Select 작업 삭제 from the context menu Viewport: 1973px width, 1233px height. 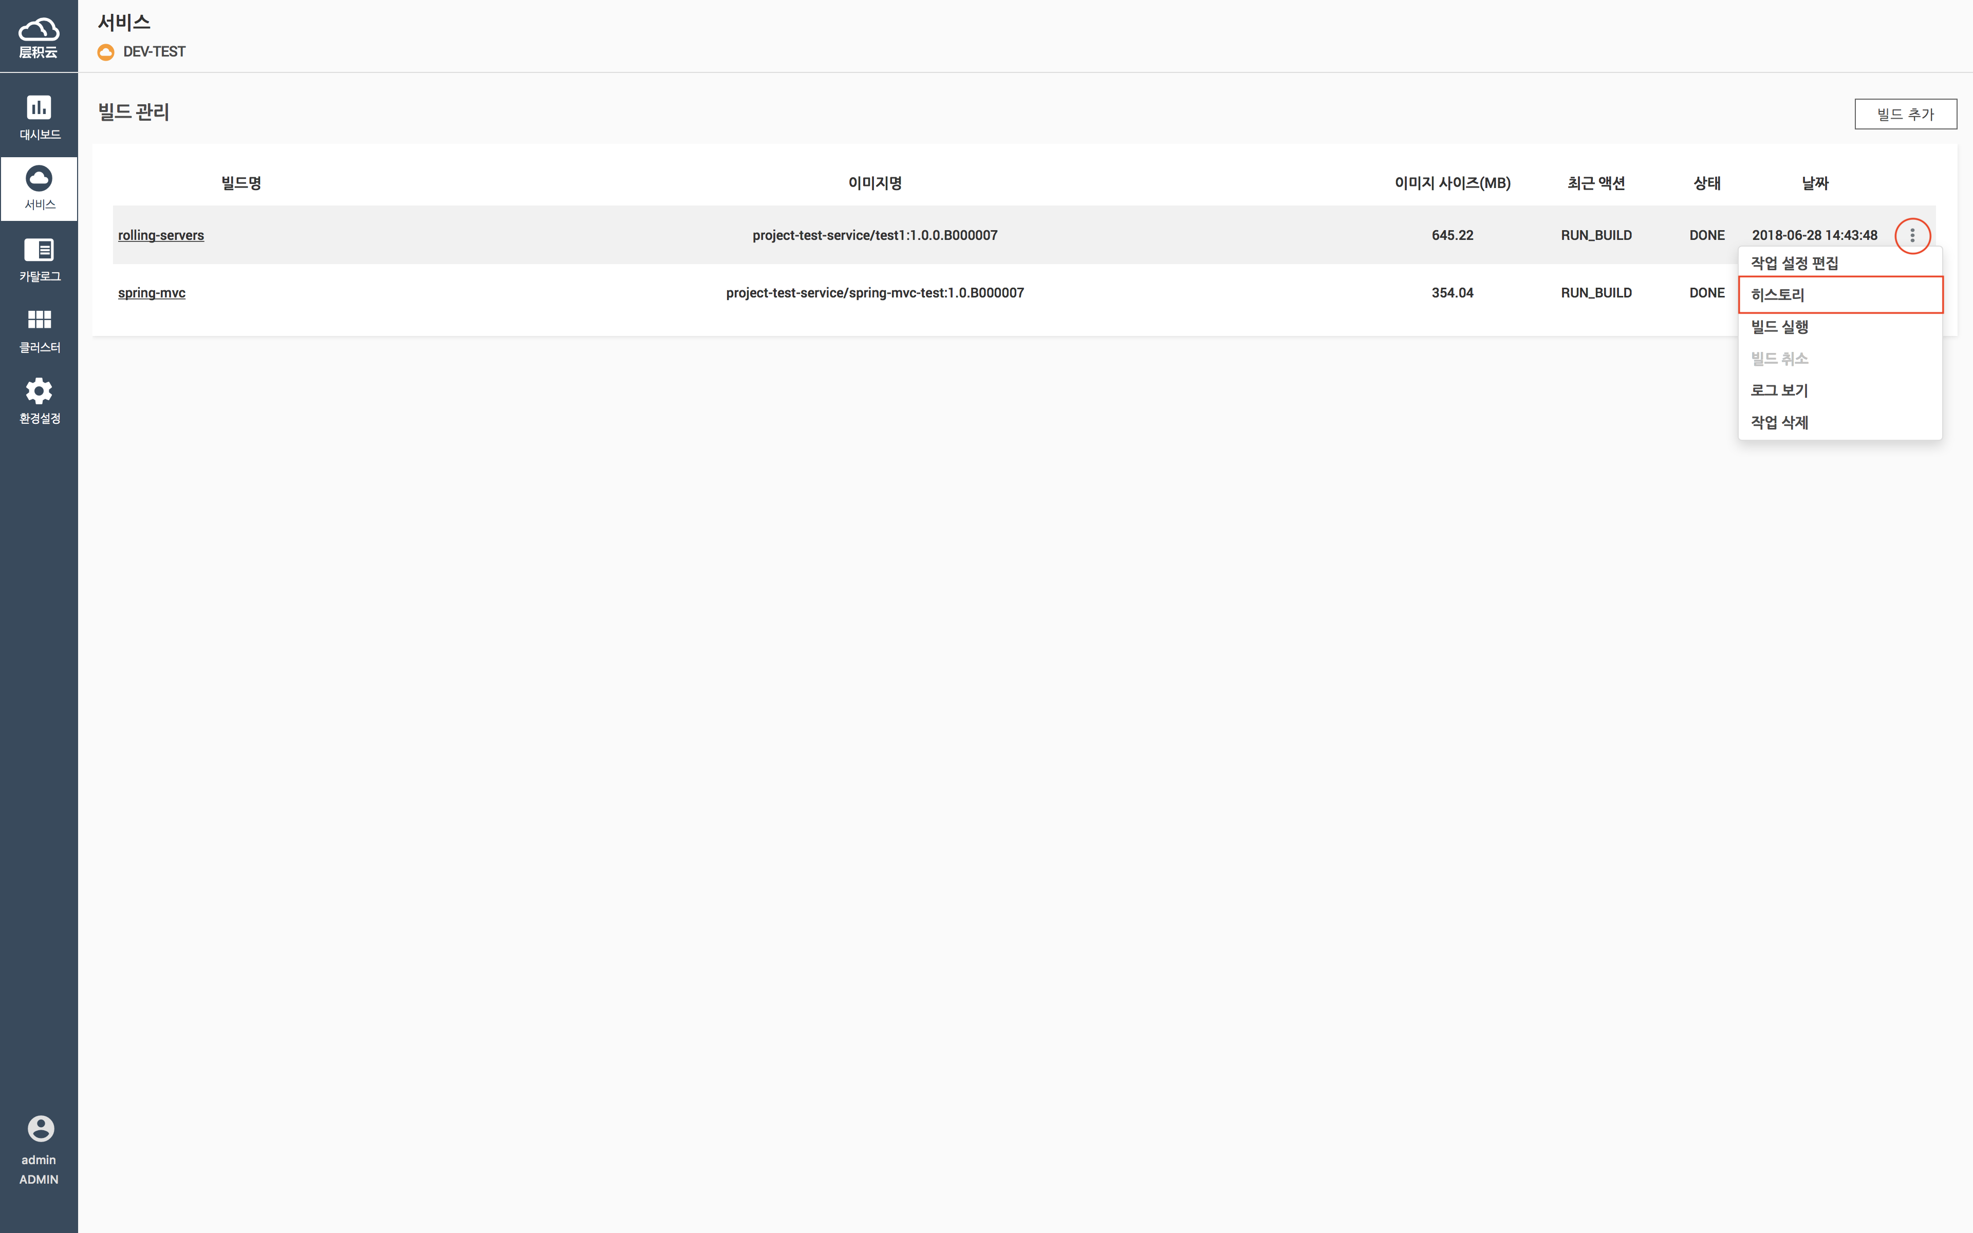coord(1779,422)
